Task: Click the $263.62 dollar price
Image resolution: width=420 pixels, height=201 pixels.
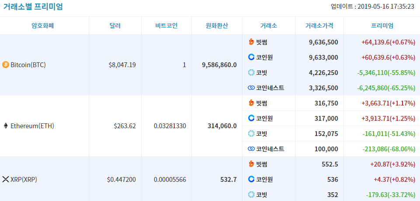Action: point(125,126)
